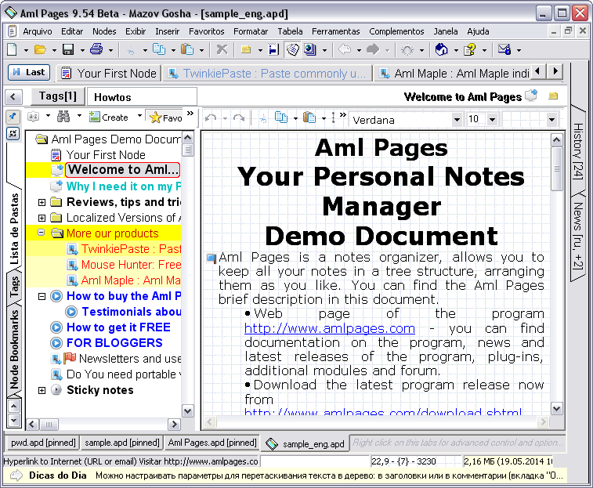Click Dicas do Dia tip bar label
This screenshot has width=593, height=488.
[58, 475]
